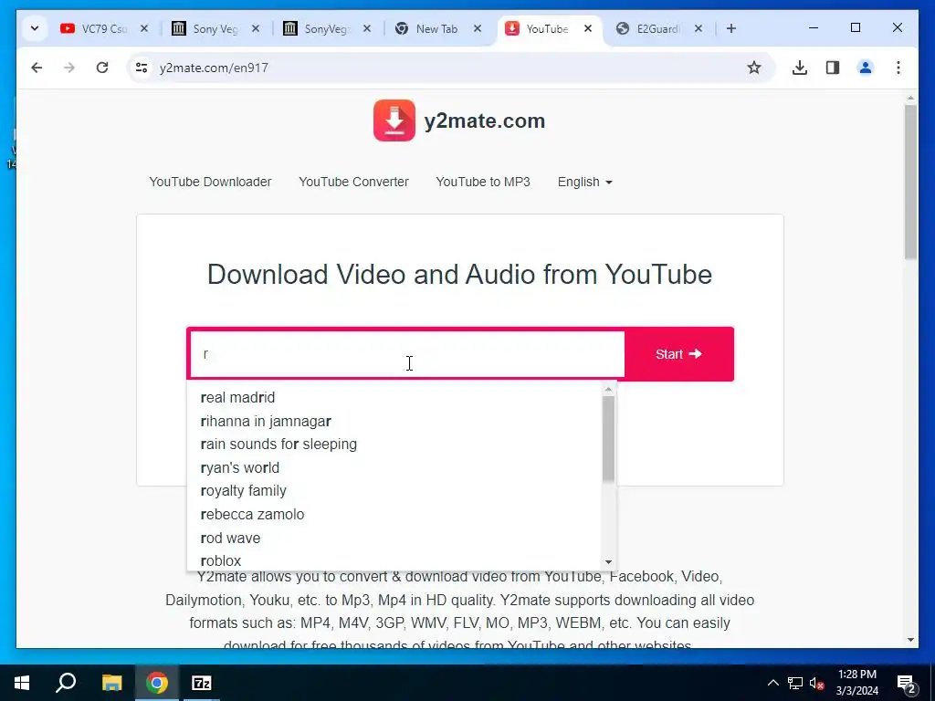Select the suggestion "rihanna in jamnagar"

(266, 421)
